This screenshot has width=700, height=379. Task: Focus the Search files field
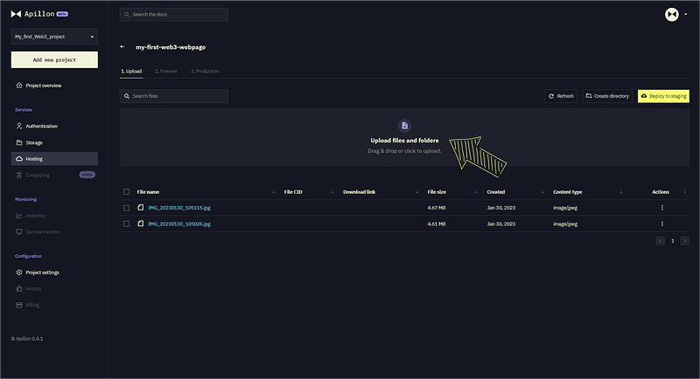point(173,96)
